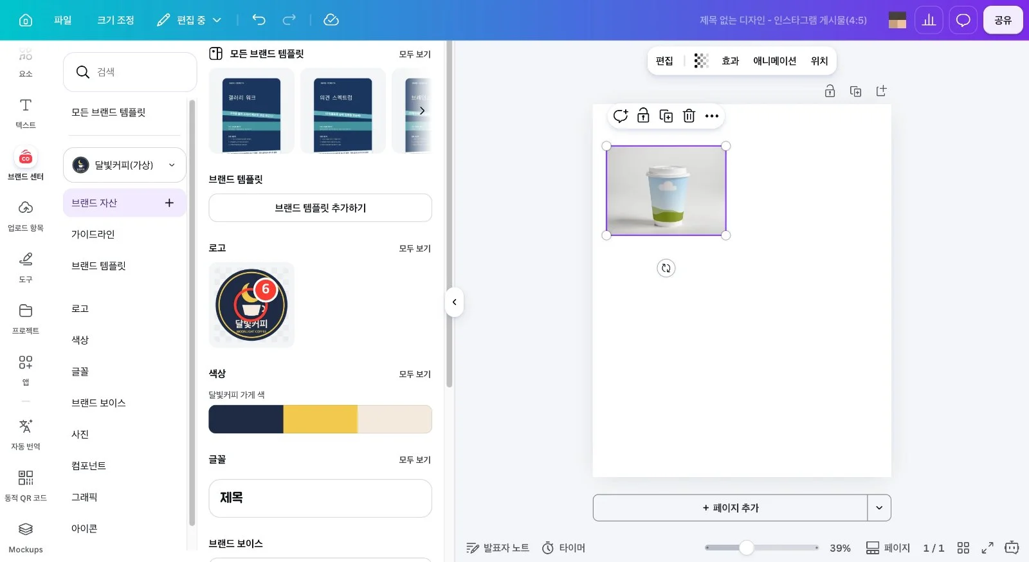Open 프로젝트 folder in sidebar

coord(26,319)
